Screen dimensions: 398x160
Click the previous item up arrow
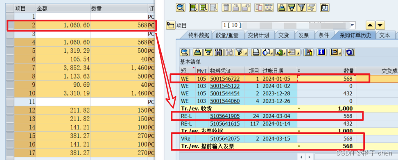coord(370,25)
